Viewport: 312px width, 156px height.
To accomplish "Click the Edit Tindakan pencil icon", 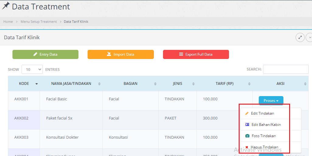I will (247, 113).
